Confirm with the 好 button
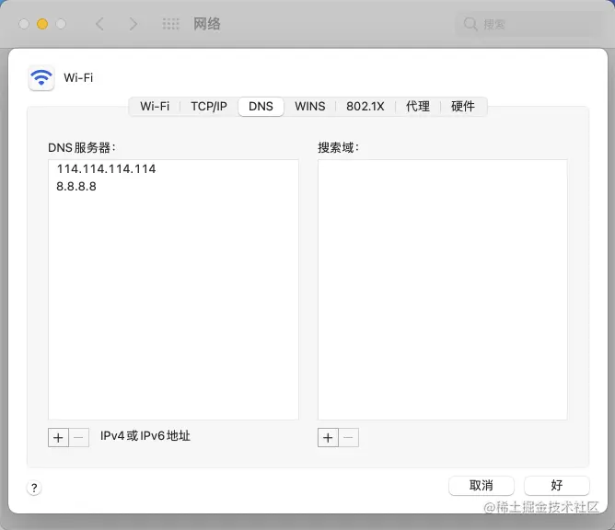Image resolution: width=615 pixels, height=530 pixels. 557,486
